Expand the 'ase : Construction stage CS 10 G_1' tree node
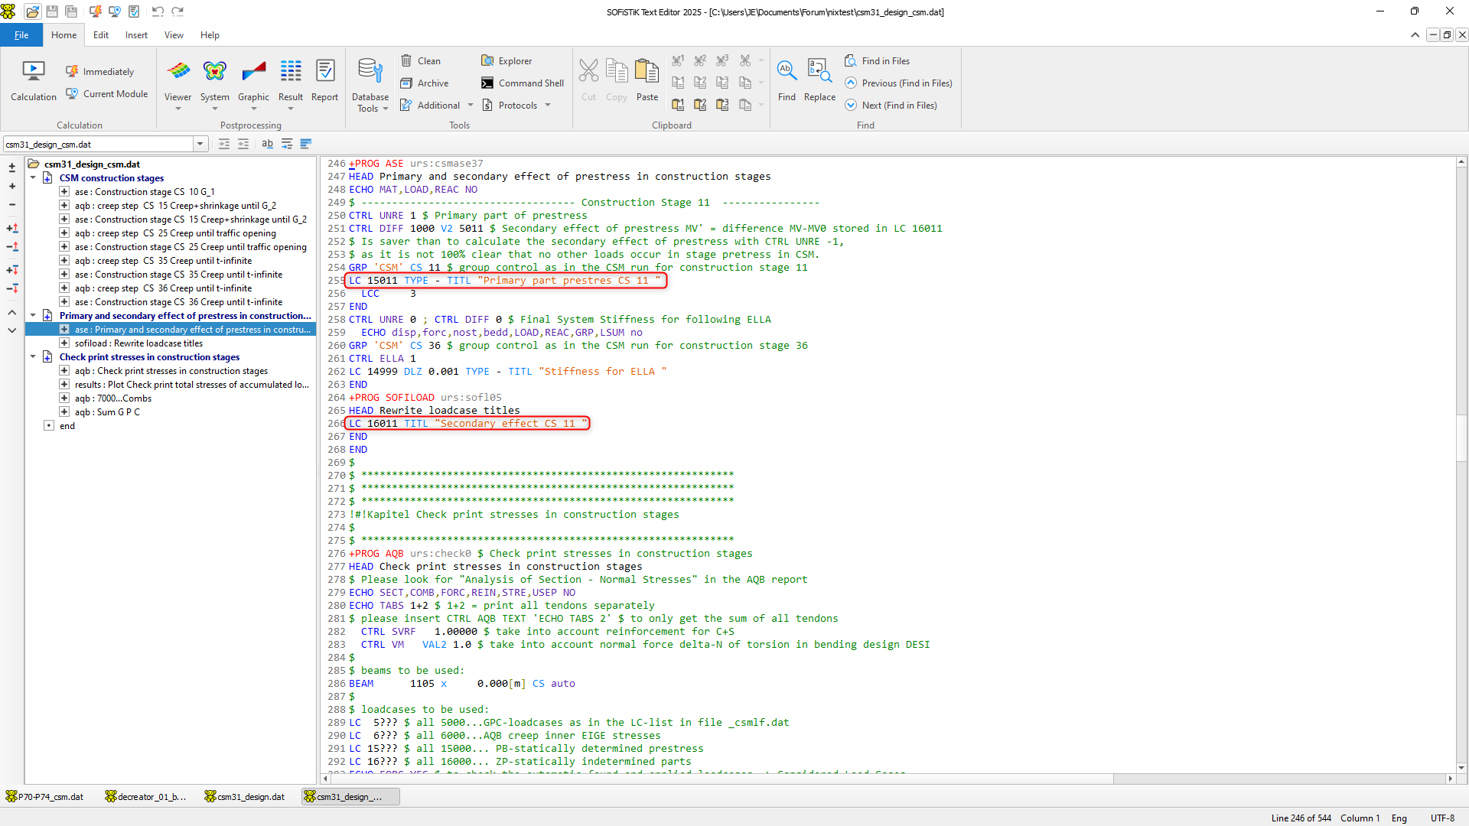Image resolution: width=1469 pixels, height=826 pixels. point(64,192)
